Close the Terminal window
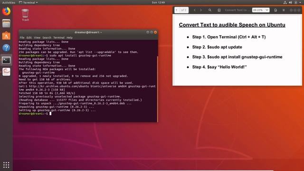 (x=155, y=32)
